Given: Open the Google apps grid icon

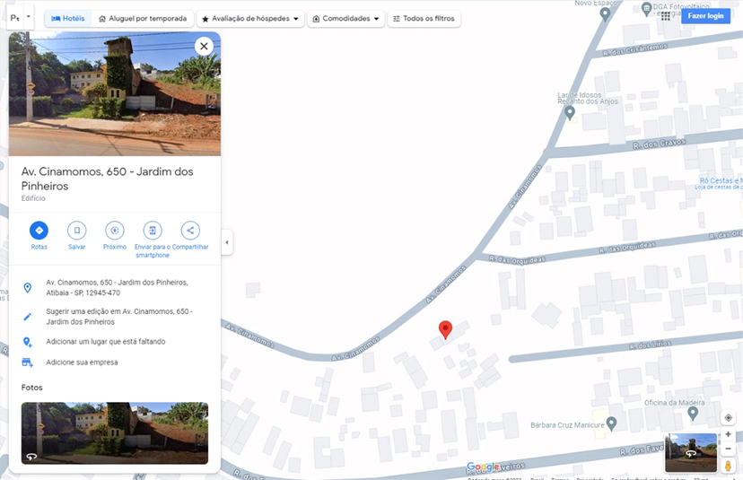Looking at the screenshot, I should 665,16.
